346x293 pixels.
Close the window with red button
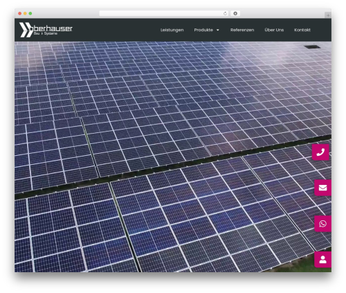pyautogui.click(x=20, y=13)
